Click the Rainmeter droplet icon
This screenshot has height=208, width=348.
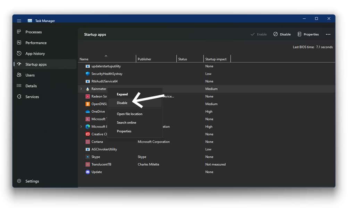[88, 89]
